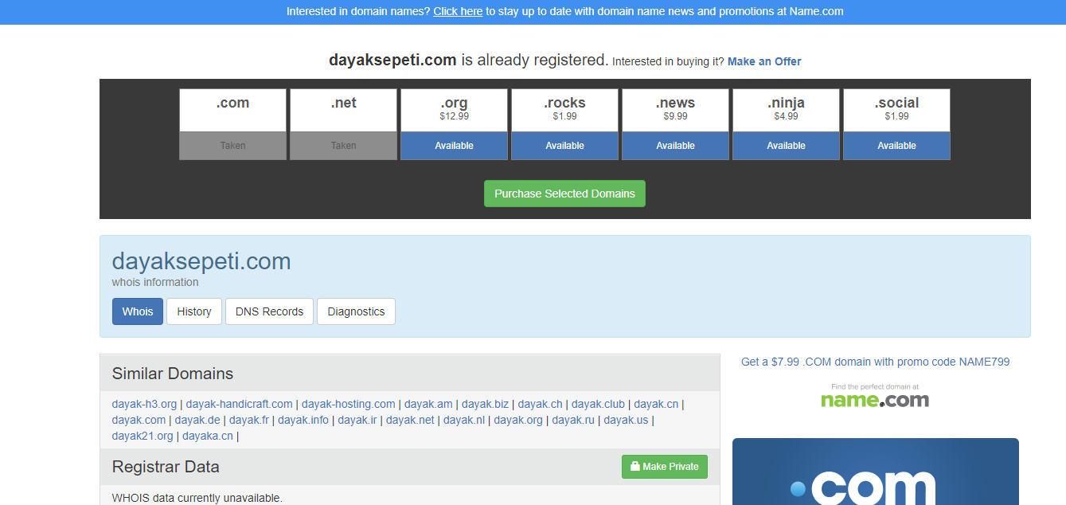Image resolution: width=1066 pixels, height=505 pixels.
Task: Click the .ninja card priced $4.99
Action: [786, 111]
